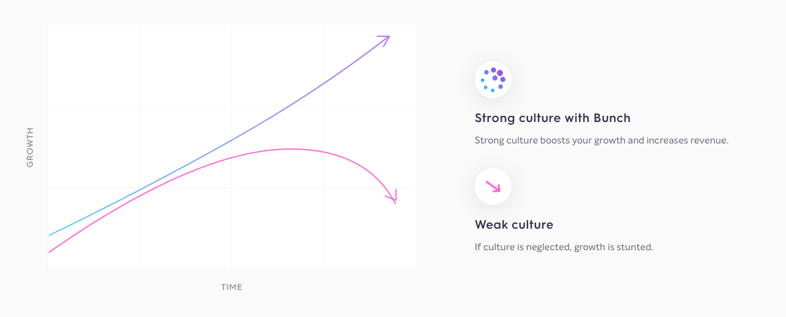Click the word 'Bunch' in heading
Image resolution: width=786 pixels, height=317 pixels.
click(x=612, y=118)
